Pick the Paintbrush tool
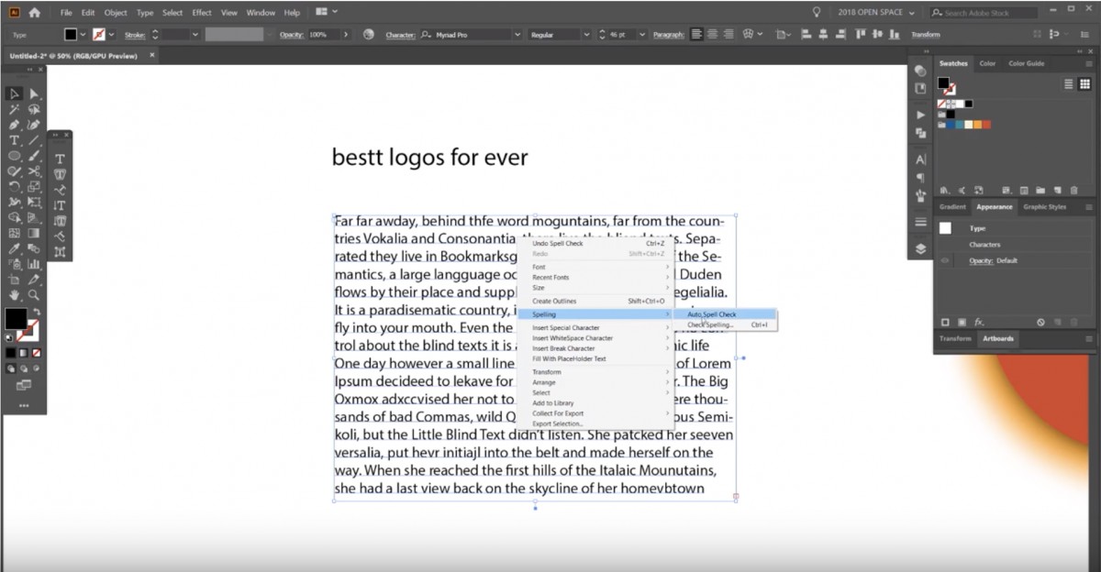This screenshot has width=1101, height=572. click(x=34, y=156)
